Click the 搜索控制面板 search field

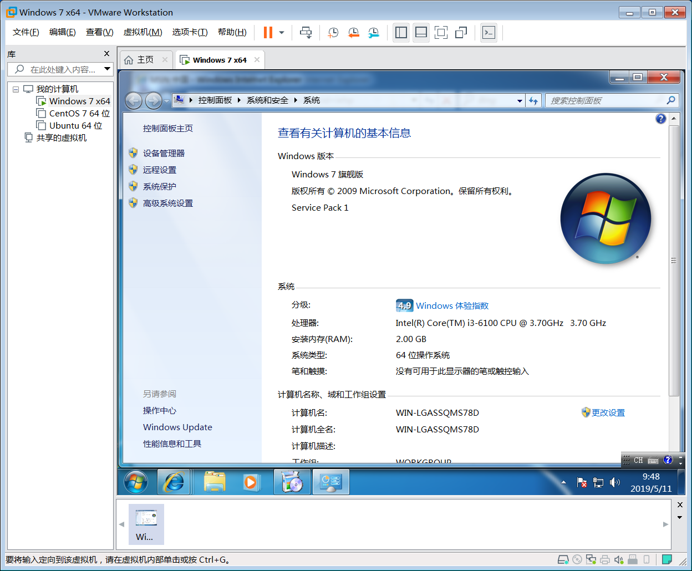click(607, 100)
